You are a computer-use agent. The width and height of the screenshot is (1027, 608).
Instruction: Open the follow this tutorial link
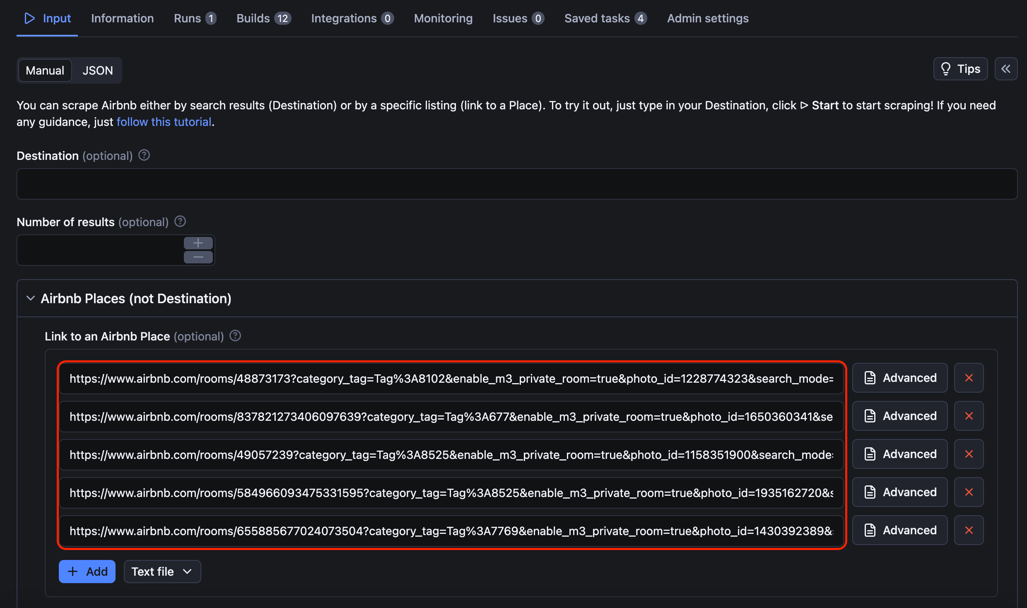164,122
